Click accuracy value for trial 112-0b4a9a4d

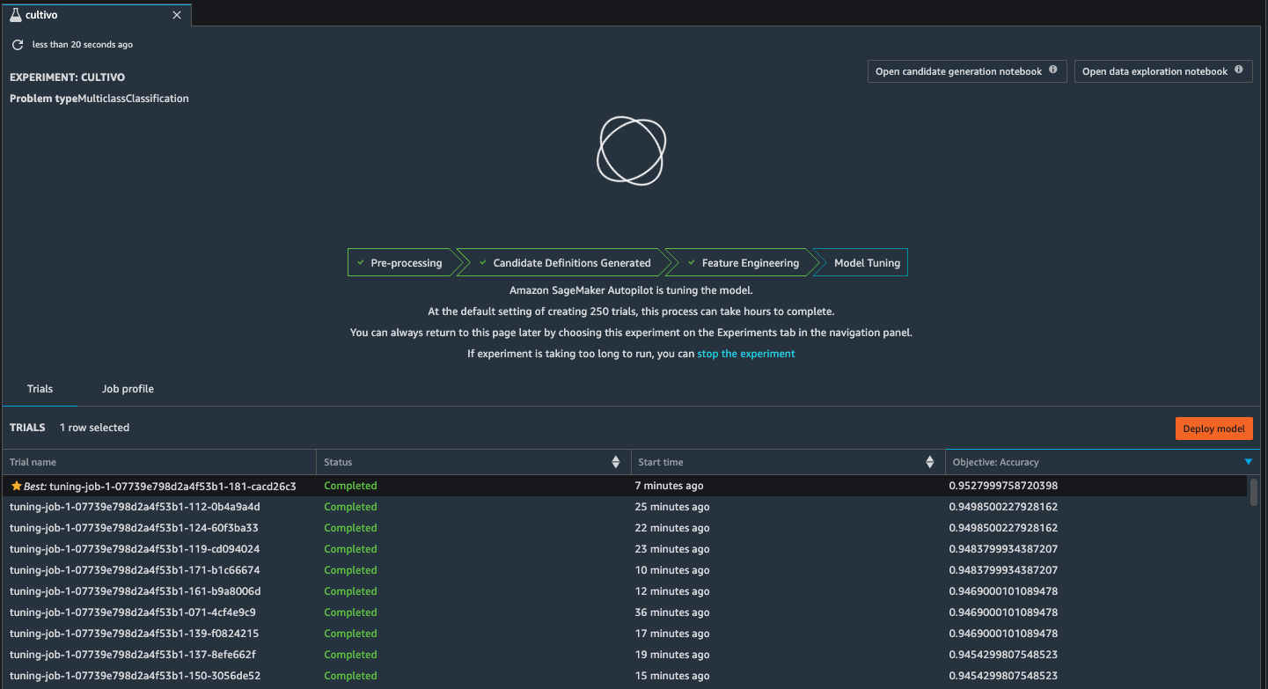pyautogui.click(x=1003, y=507)
